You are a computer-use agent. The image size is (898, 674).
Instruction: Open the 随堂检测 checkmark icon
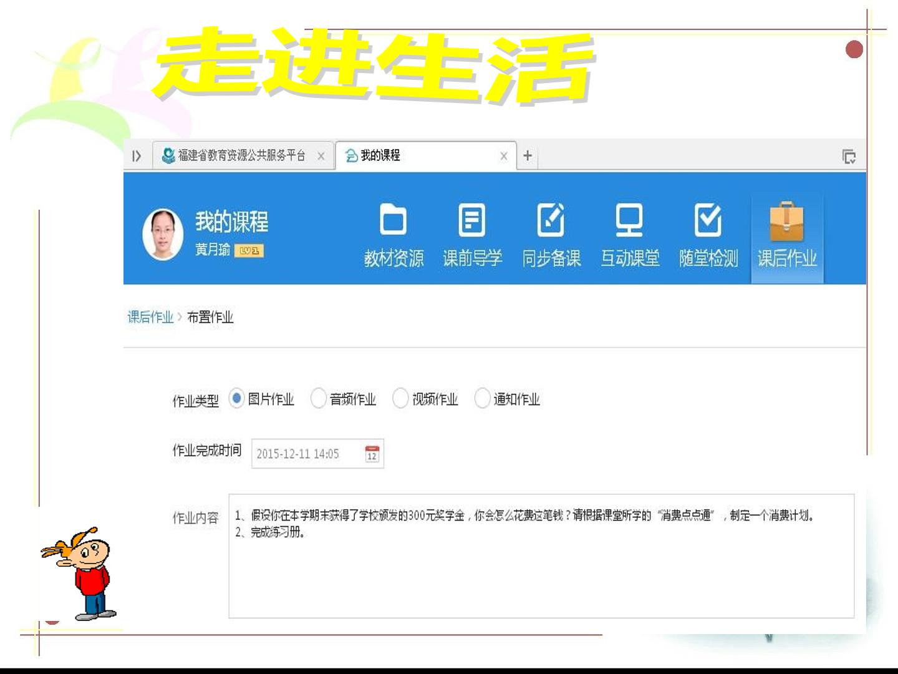point(708,220)
